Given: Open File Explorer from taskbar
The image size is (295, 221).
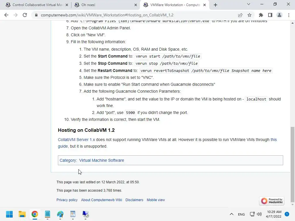Looking at the screenshot, I should click(x=22, y=214).
